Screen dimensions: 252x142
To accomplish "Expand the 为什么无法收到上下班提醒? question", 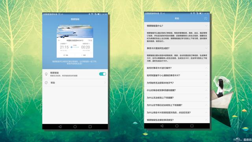I will pyautogui.click(x=177, y=97).
